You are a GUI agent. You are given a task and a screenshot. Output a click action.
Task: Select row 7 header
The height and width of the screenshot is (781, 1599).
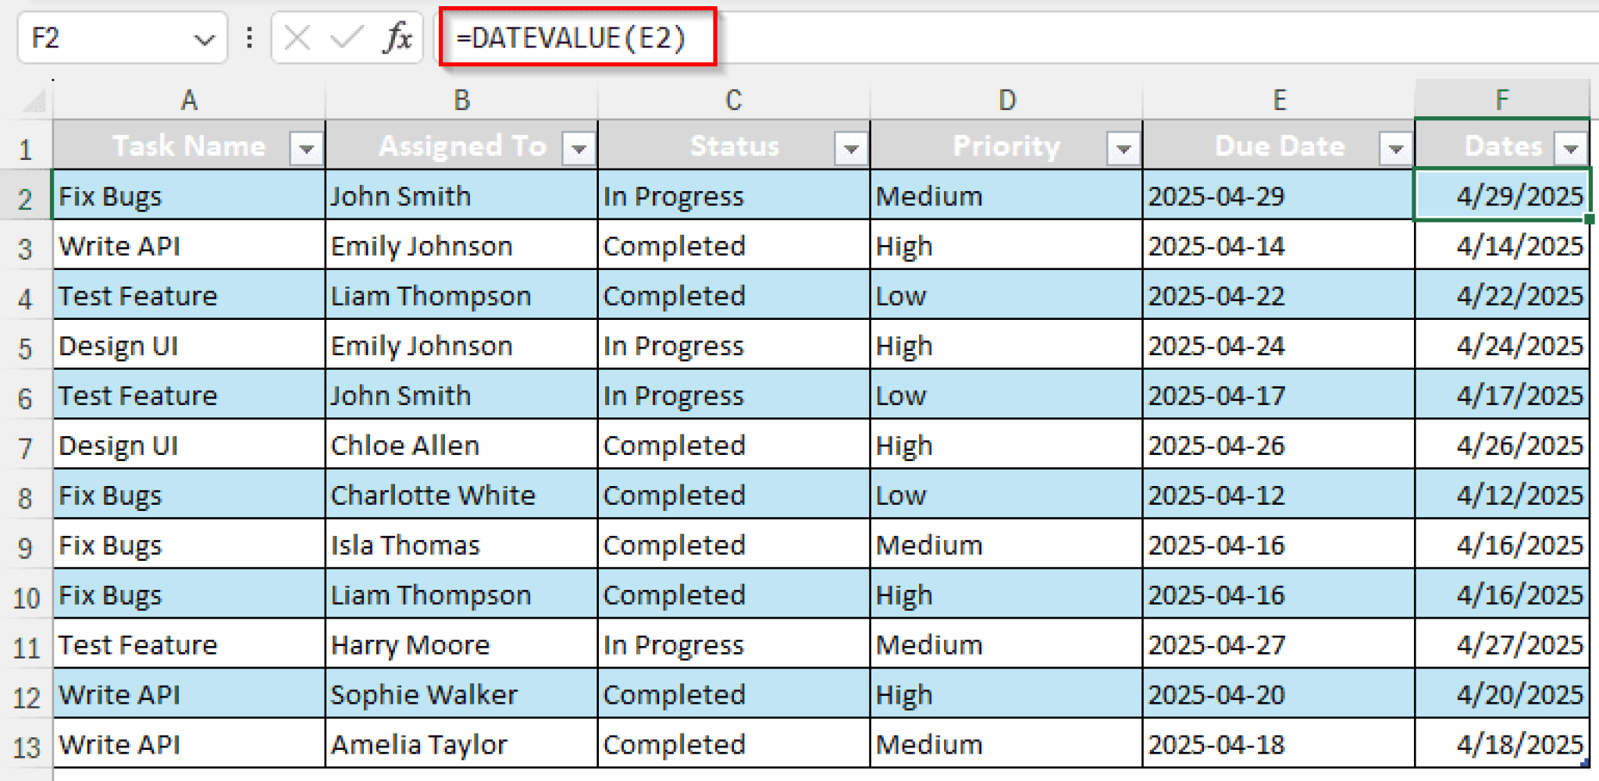click(x=26, y=446)
